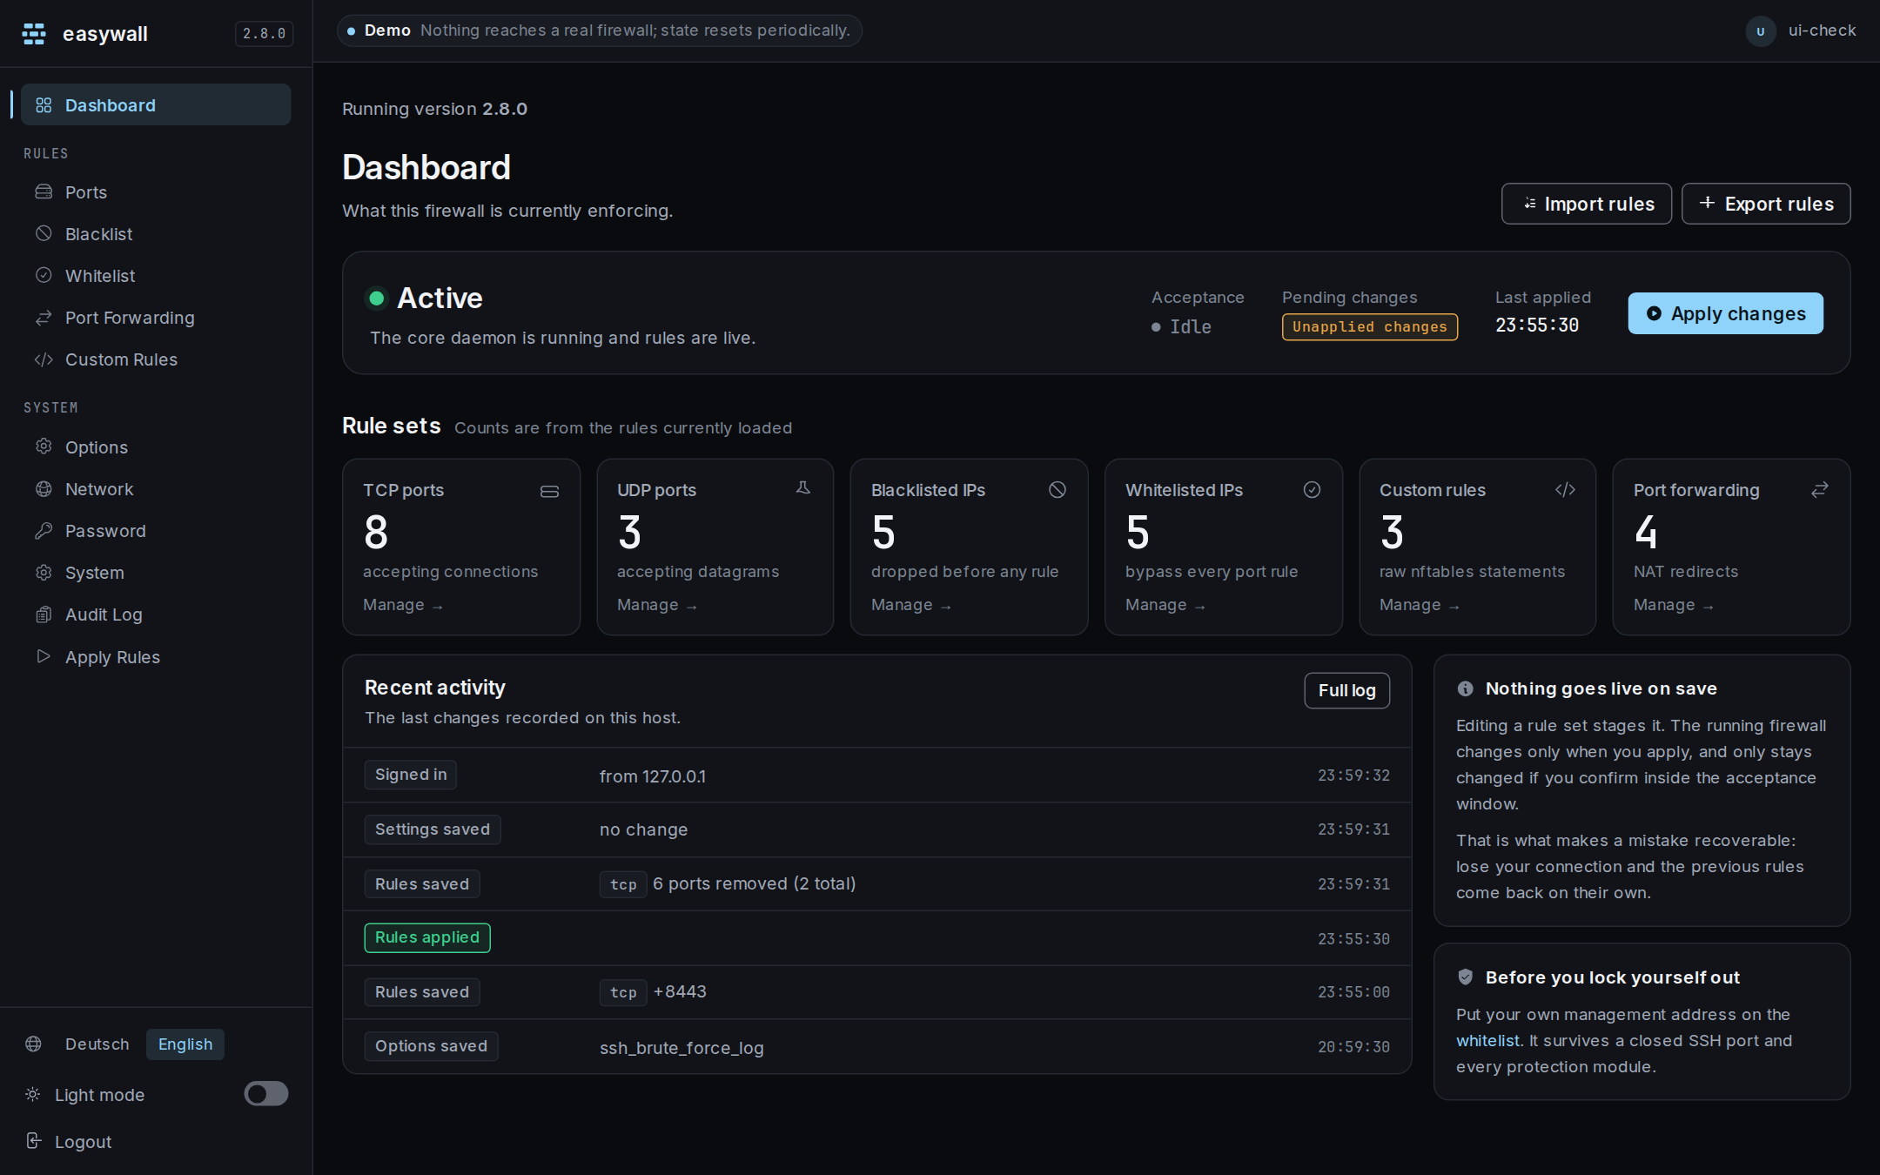
Task: Click the Logout door icon
Action: pyautogui.click(x=33, y=1140)
